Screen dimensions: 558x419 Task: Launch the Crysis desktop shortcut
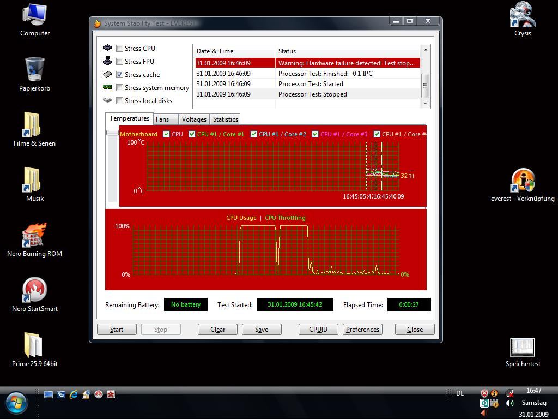click(x=523, y=19)
